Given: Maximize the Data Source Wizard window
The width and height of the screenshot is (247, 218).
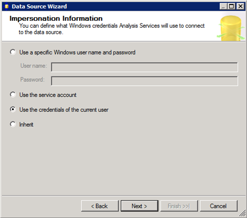Looking at the screenshot, I should pyautogui.click(x=232, y=6).
